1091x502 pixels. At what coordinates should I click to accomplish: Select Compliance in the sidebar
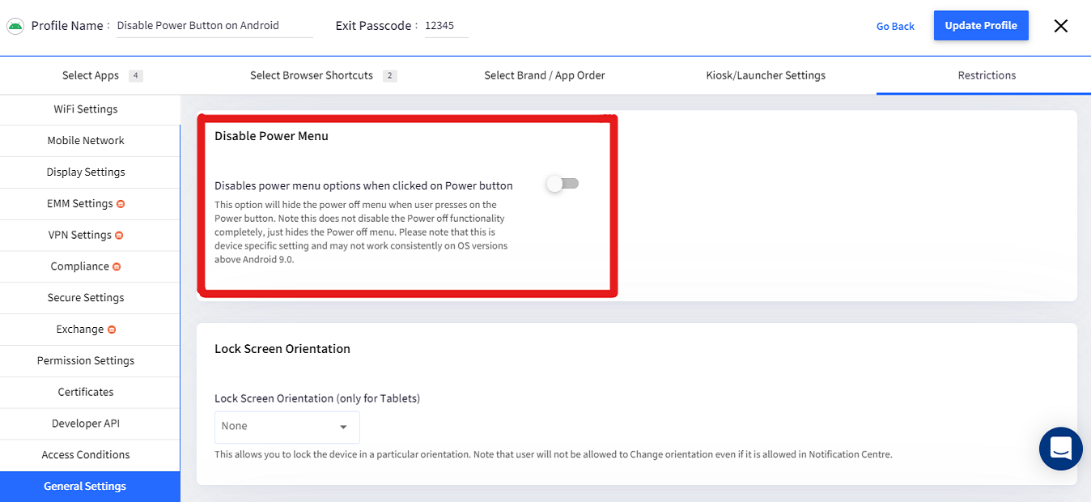(90, 266)
